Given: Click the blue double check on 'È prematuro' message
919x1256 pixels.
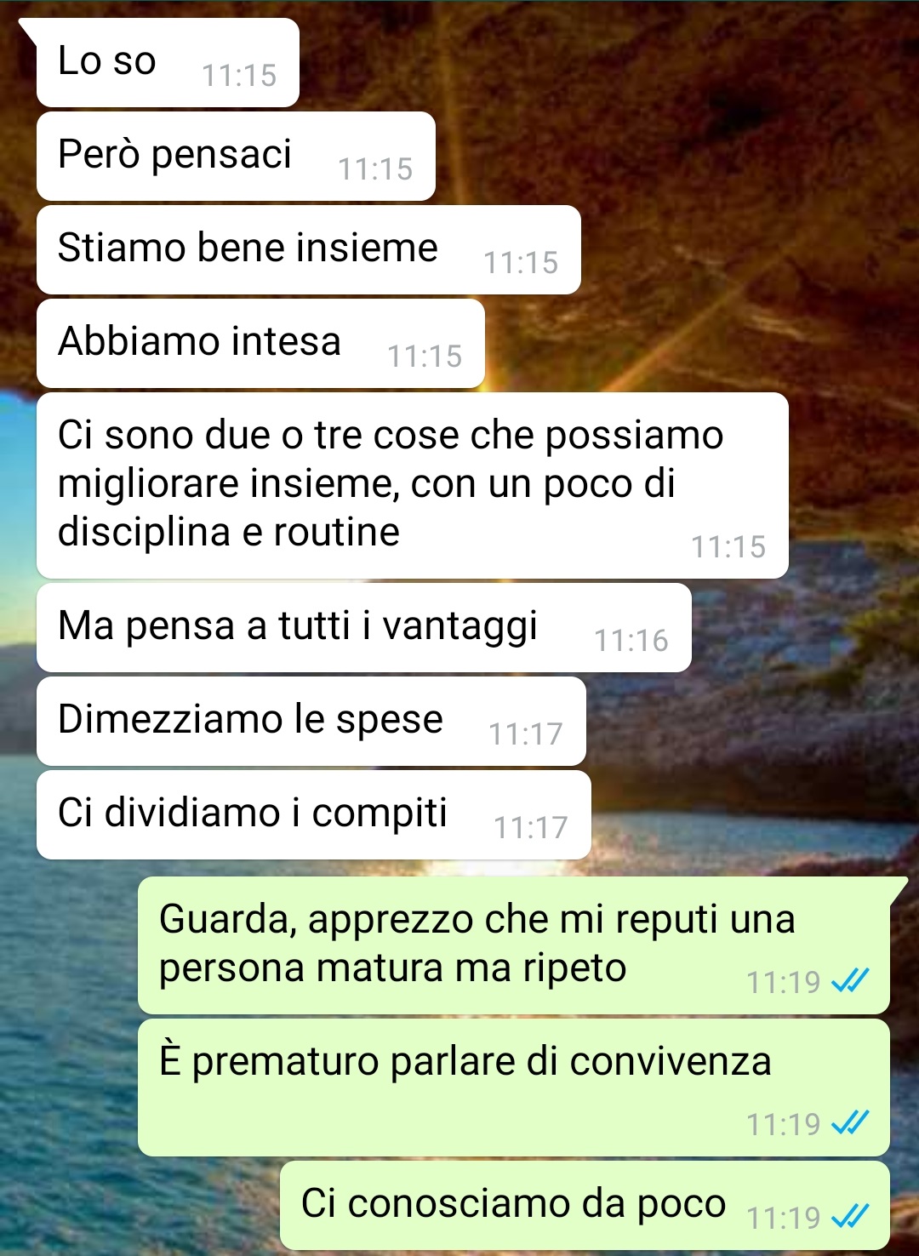Looking at the screenshot, I should (850, 1124).
